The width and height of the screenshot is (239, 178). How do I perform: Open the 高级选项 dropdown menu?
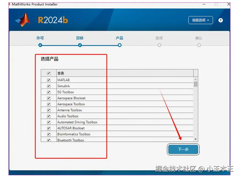click(x=201, y=20)
